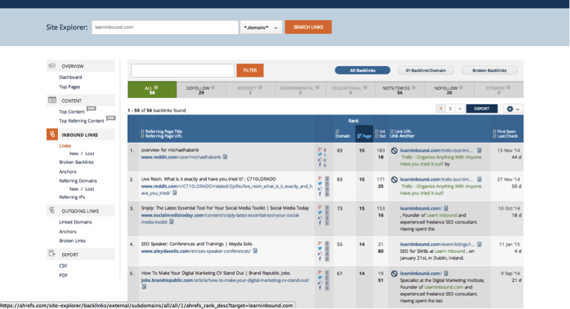Open Top Referring Content in sidebar
This screenshot has width=570, height=309.
coord(82,121)
